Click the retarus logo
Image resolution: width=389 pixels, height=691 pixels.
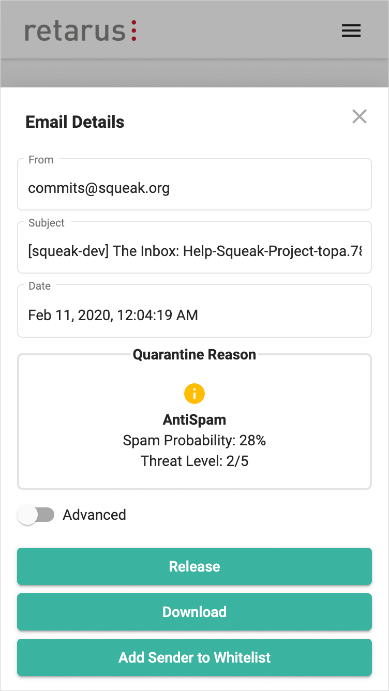(81, 31)
